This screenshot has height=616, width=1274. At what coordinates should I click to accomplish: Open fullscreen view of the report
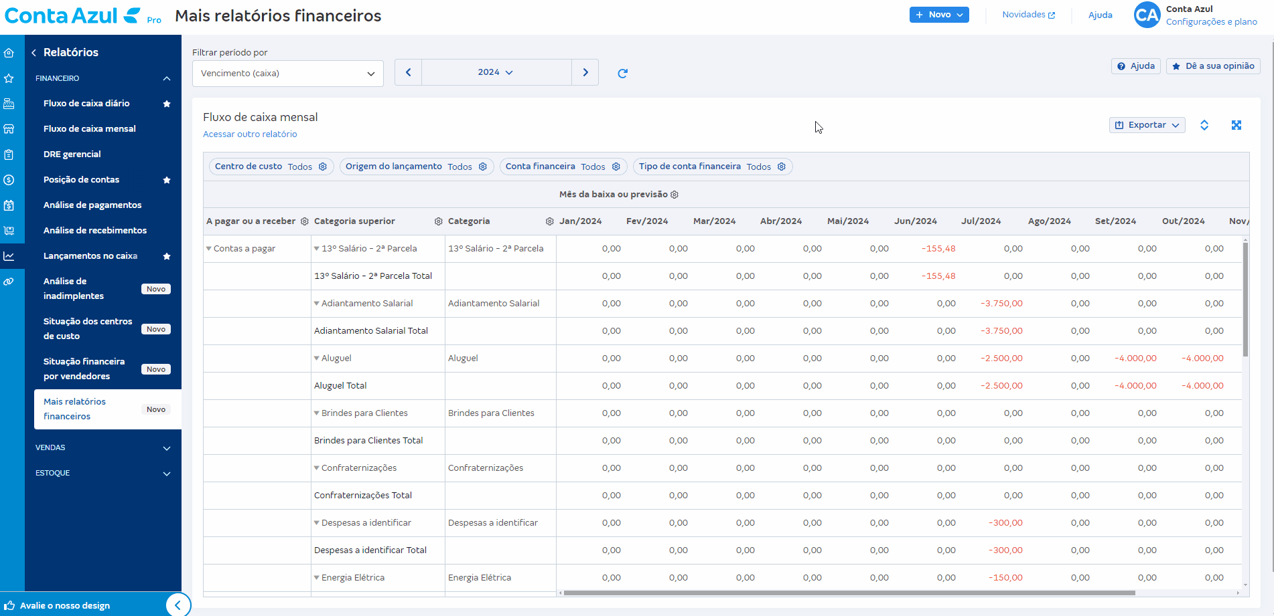1236,125
